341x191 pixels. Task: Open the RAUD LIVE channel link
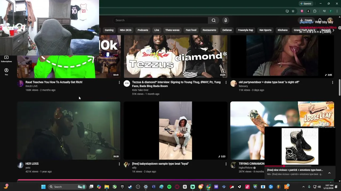[31, 86]
